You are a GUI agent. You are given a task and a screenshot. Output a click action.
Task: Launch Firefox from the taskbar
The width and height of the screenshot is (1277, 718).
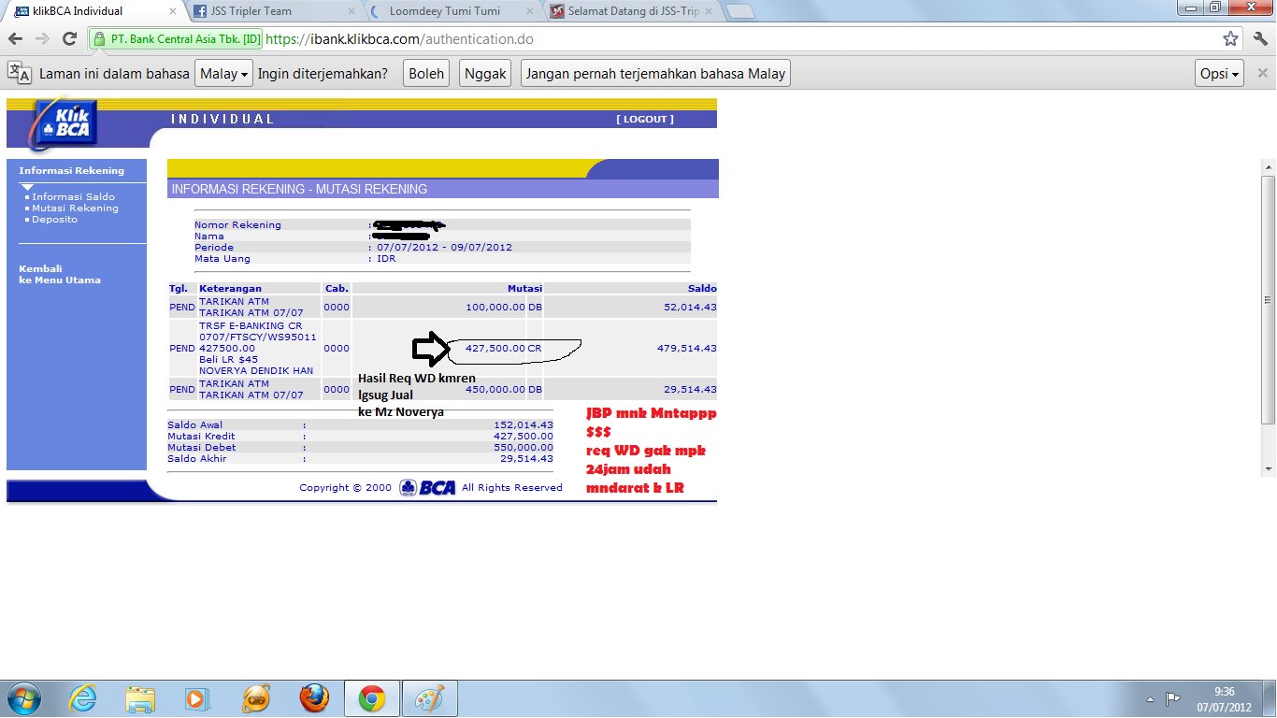[x=315, y=698]
